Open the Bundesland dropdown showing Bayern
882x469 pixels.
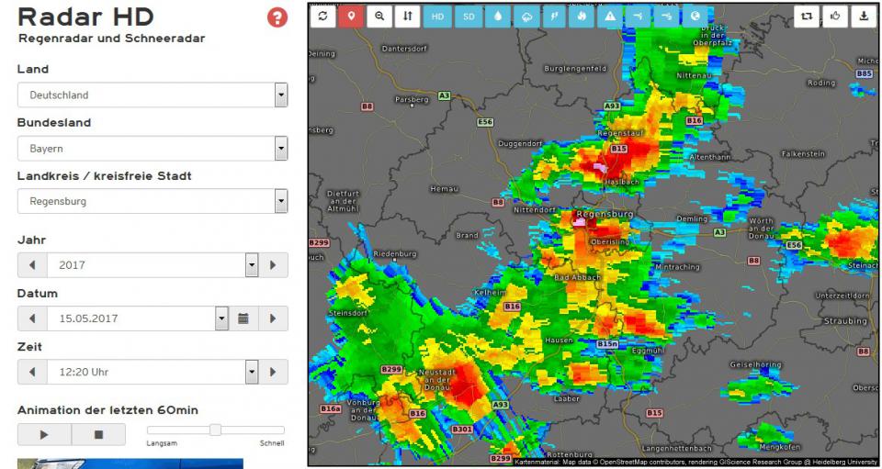coord(281,148)
